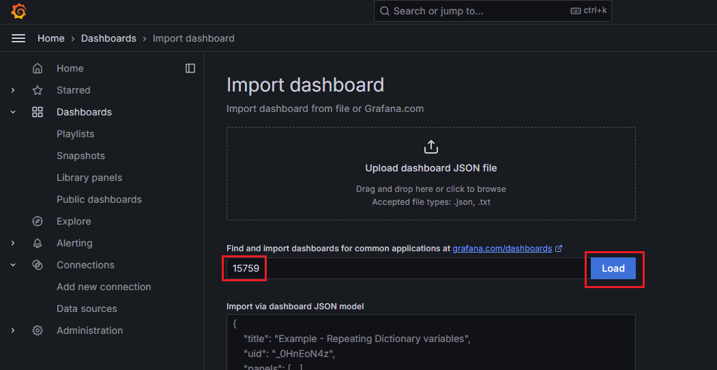Open Administration in the sidebar
Image resolution: width=717 pixels, height=370 pixels.
89,330
